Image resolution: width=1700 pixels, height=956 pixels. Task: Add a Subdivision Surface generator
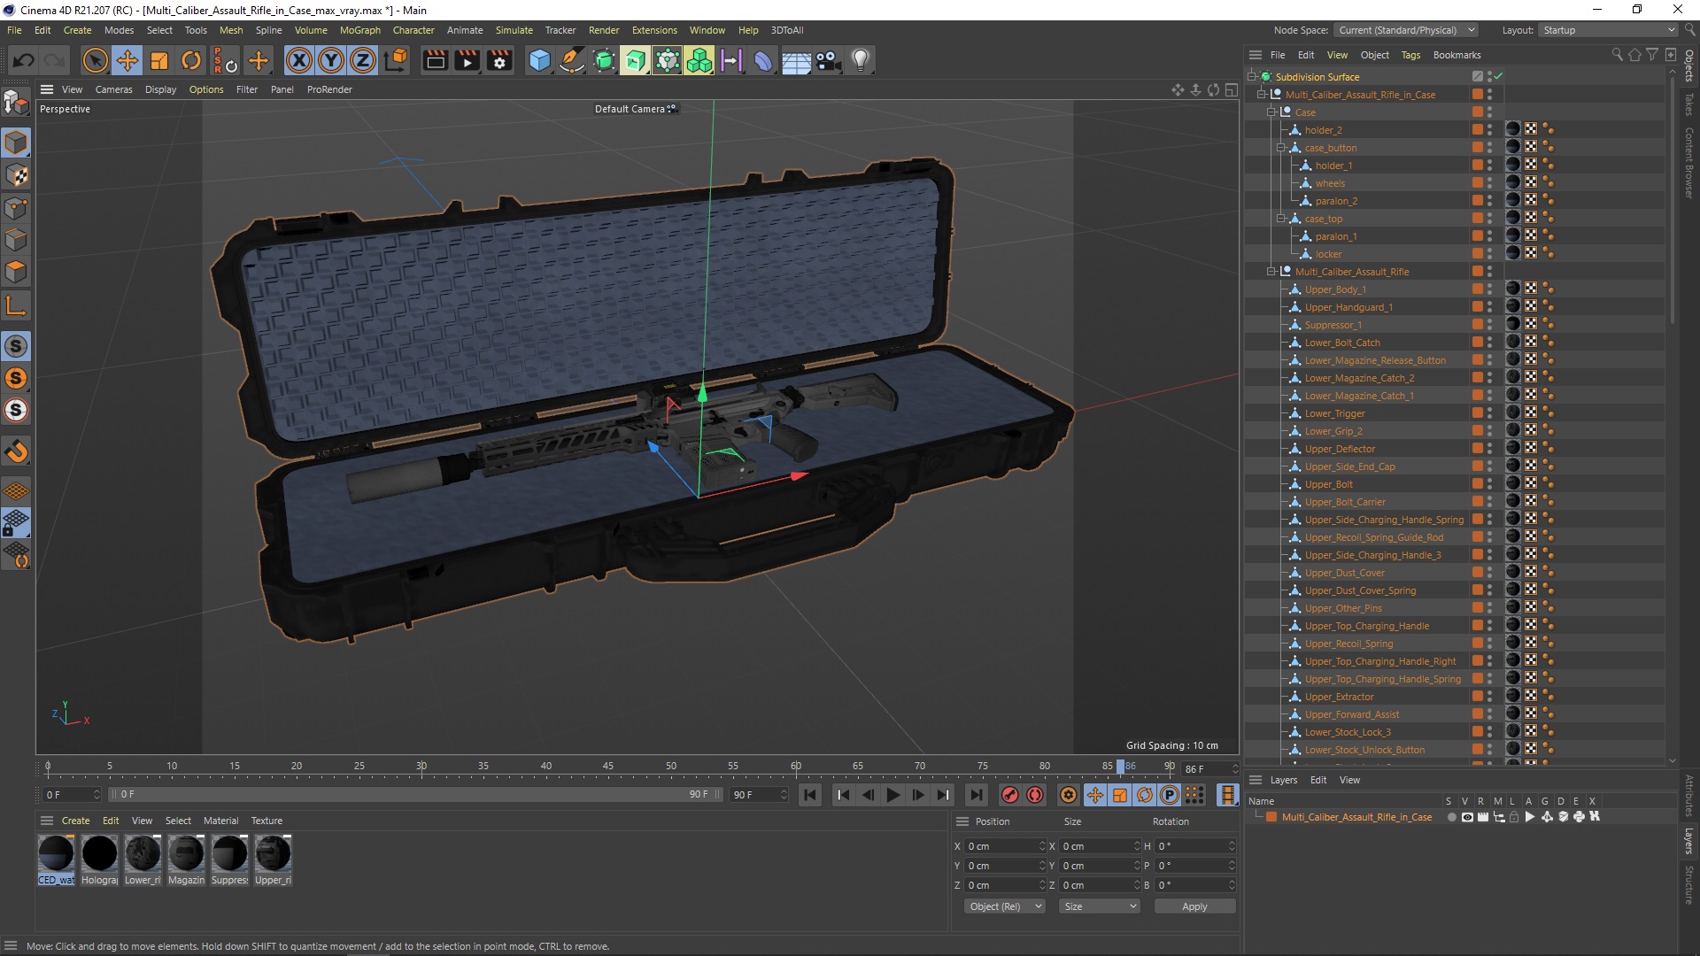click(x=604, y=60)
